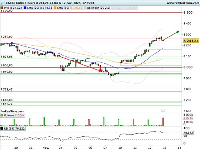200x150 pixels.
Task: Click the 7 778,47 level label
Action: pyautogui.click(x=6, y=90)
